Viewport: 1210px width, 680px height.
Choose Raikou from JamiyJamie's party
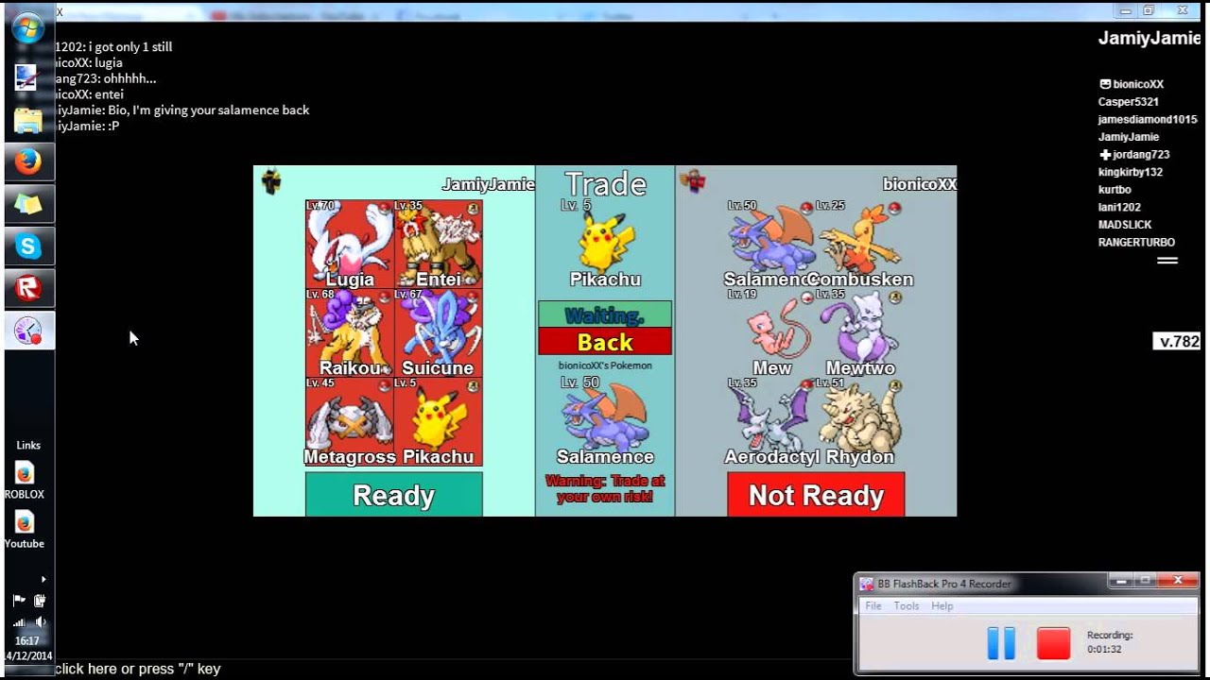coord(349,332)
